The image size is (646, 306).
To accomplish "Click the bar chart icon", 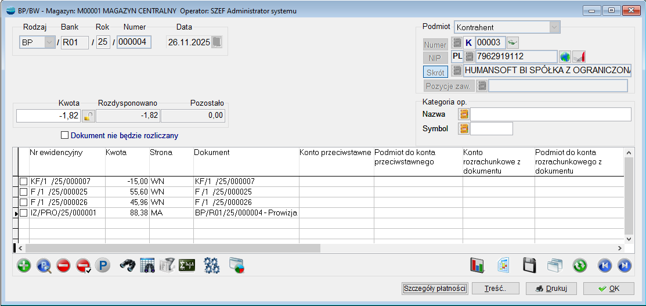I will [x=478, y=266].
